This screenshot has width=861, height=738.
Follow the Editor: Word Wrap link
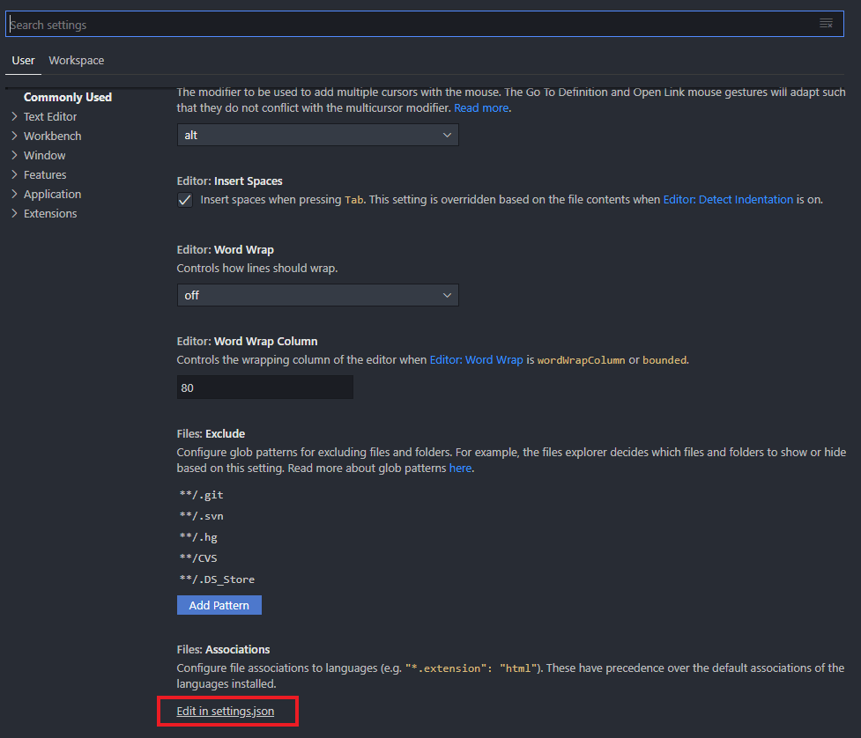476,360
